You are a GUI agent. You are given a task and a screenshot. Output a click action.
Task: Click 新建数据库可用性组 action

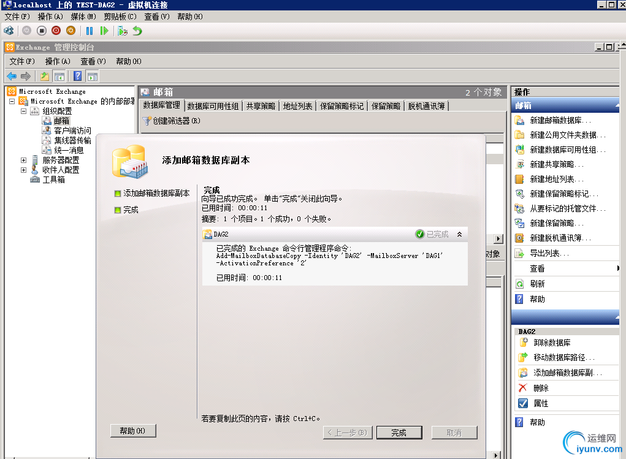567,150
